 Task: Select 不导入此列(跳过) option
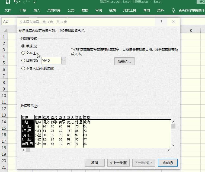pos(23,68)
